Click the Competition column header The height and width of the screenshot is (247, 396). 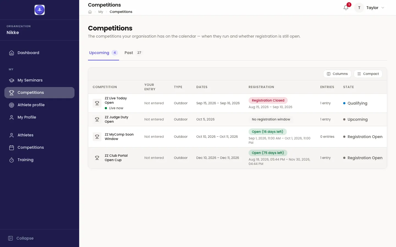tap(105, 87)
